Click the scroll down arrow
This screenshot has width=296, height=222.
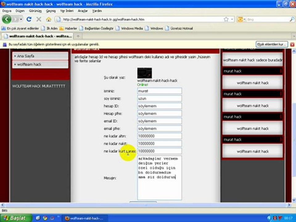click(294, 200)
